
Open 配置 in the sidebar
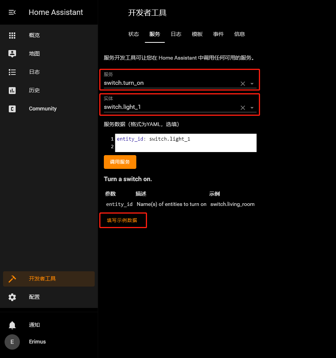pos(49,297)
